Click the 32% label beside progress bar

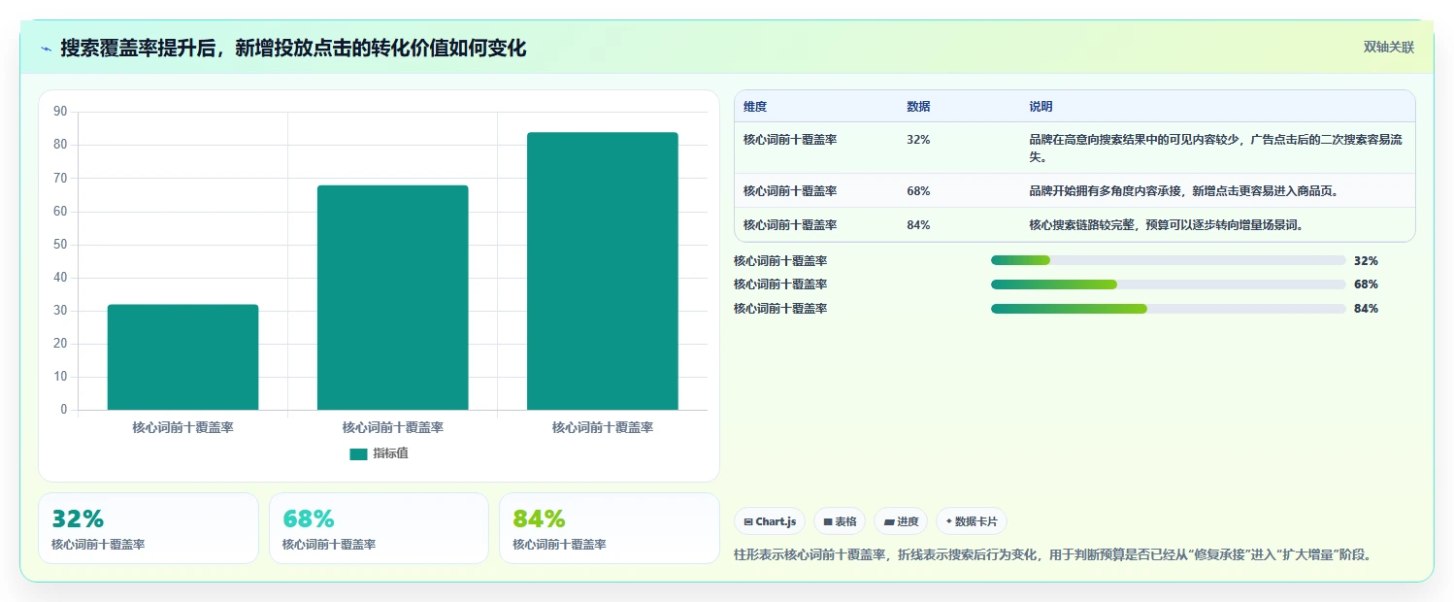pos(1366,261)
